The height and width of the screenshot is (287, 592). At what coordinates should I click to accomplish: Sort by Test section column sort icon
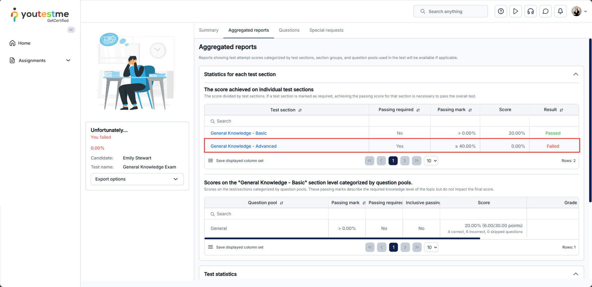(300, 110)
